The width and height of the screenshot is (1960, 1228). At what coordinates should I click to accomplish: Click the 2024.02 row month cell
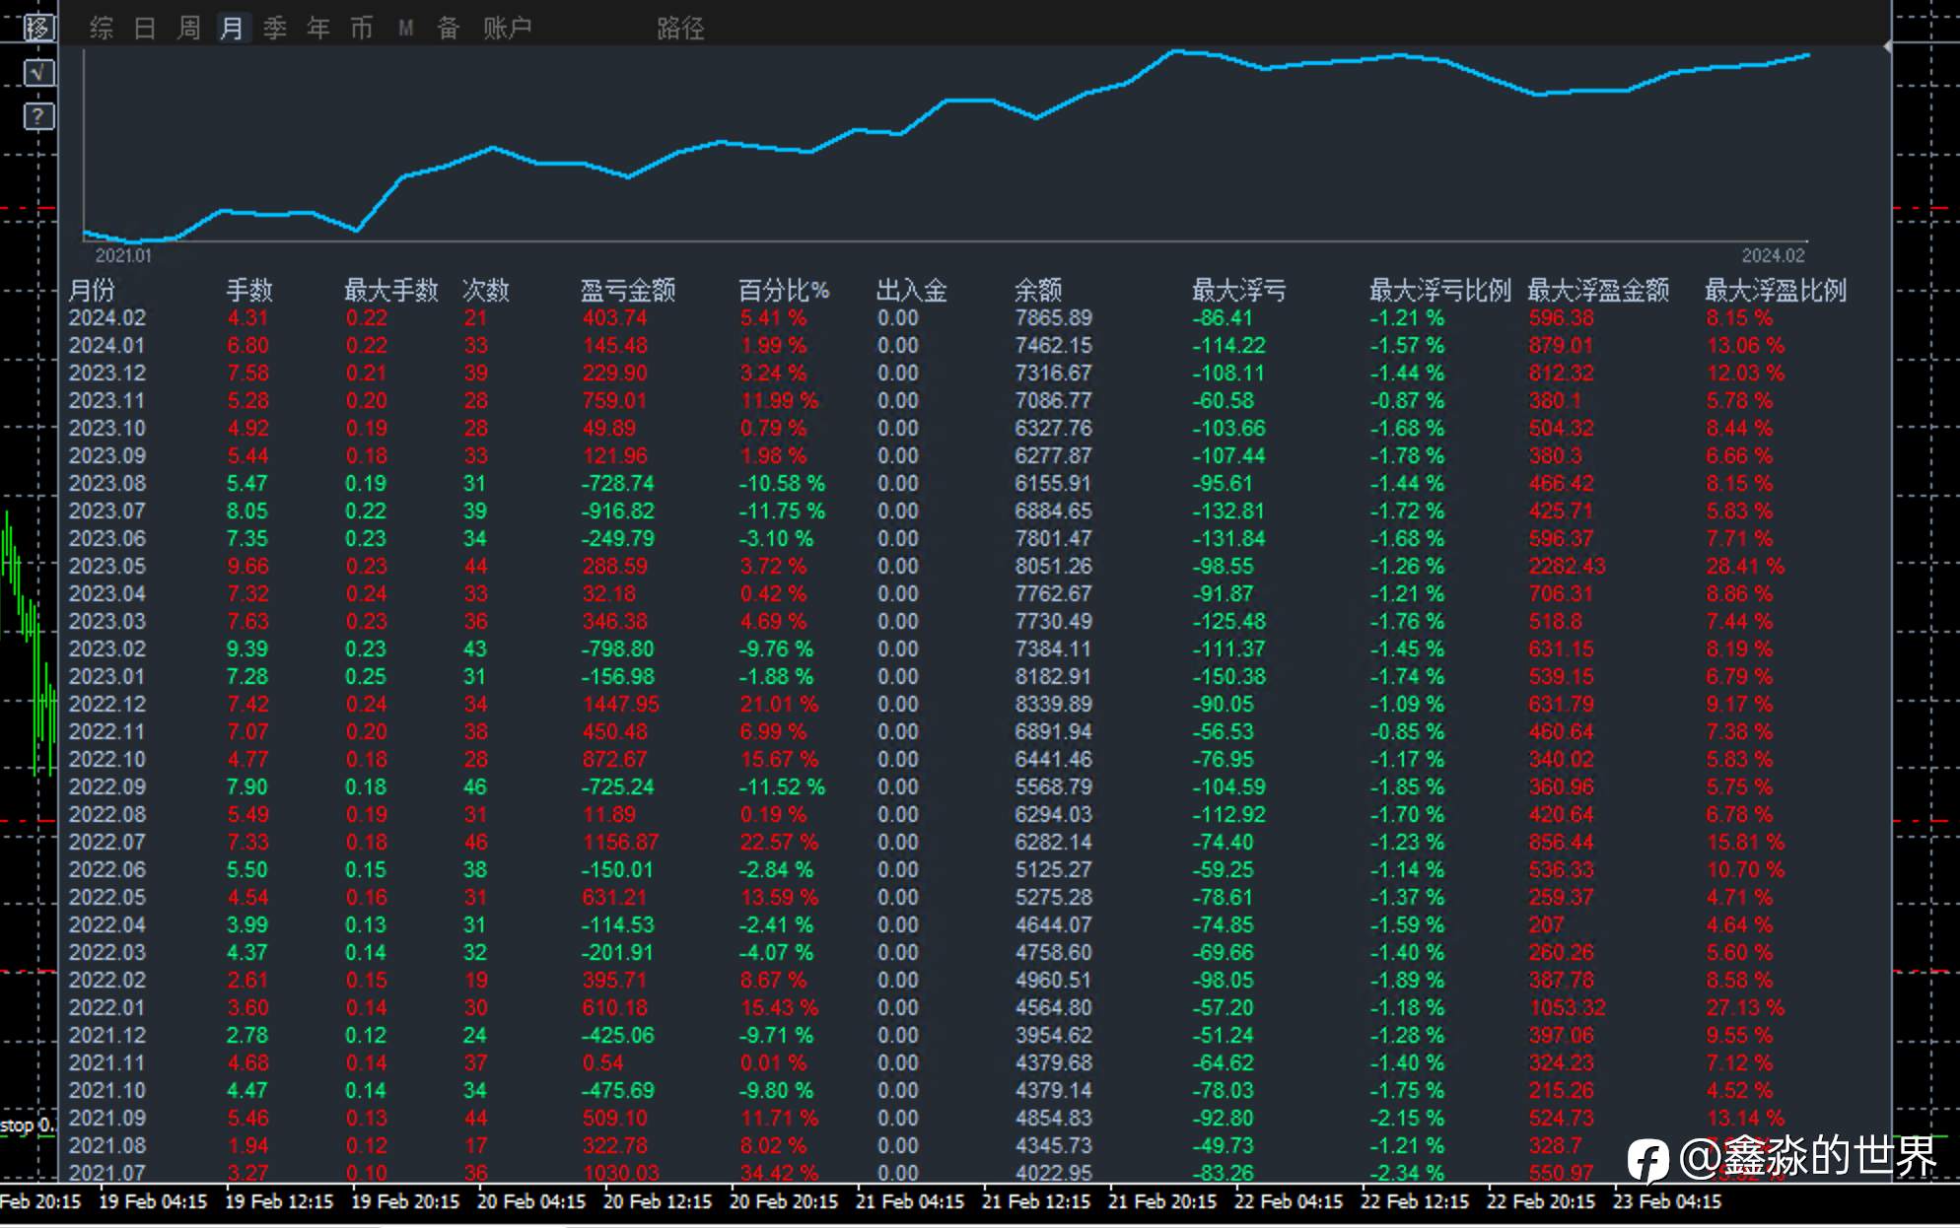106,318
